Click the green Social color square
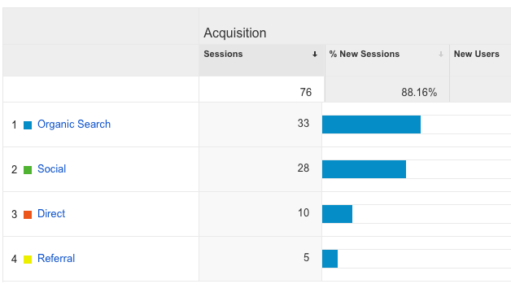Screen dimensions: 511x297 pos(28,170)
